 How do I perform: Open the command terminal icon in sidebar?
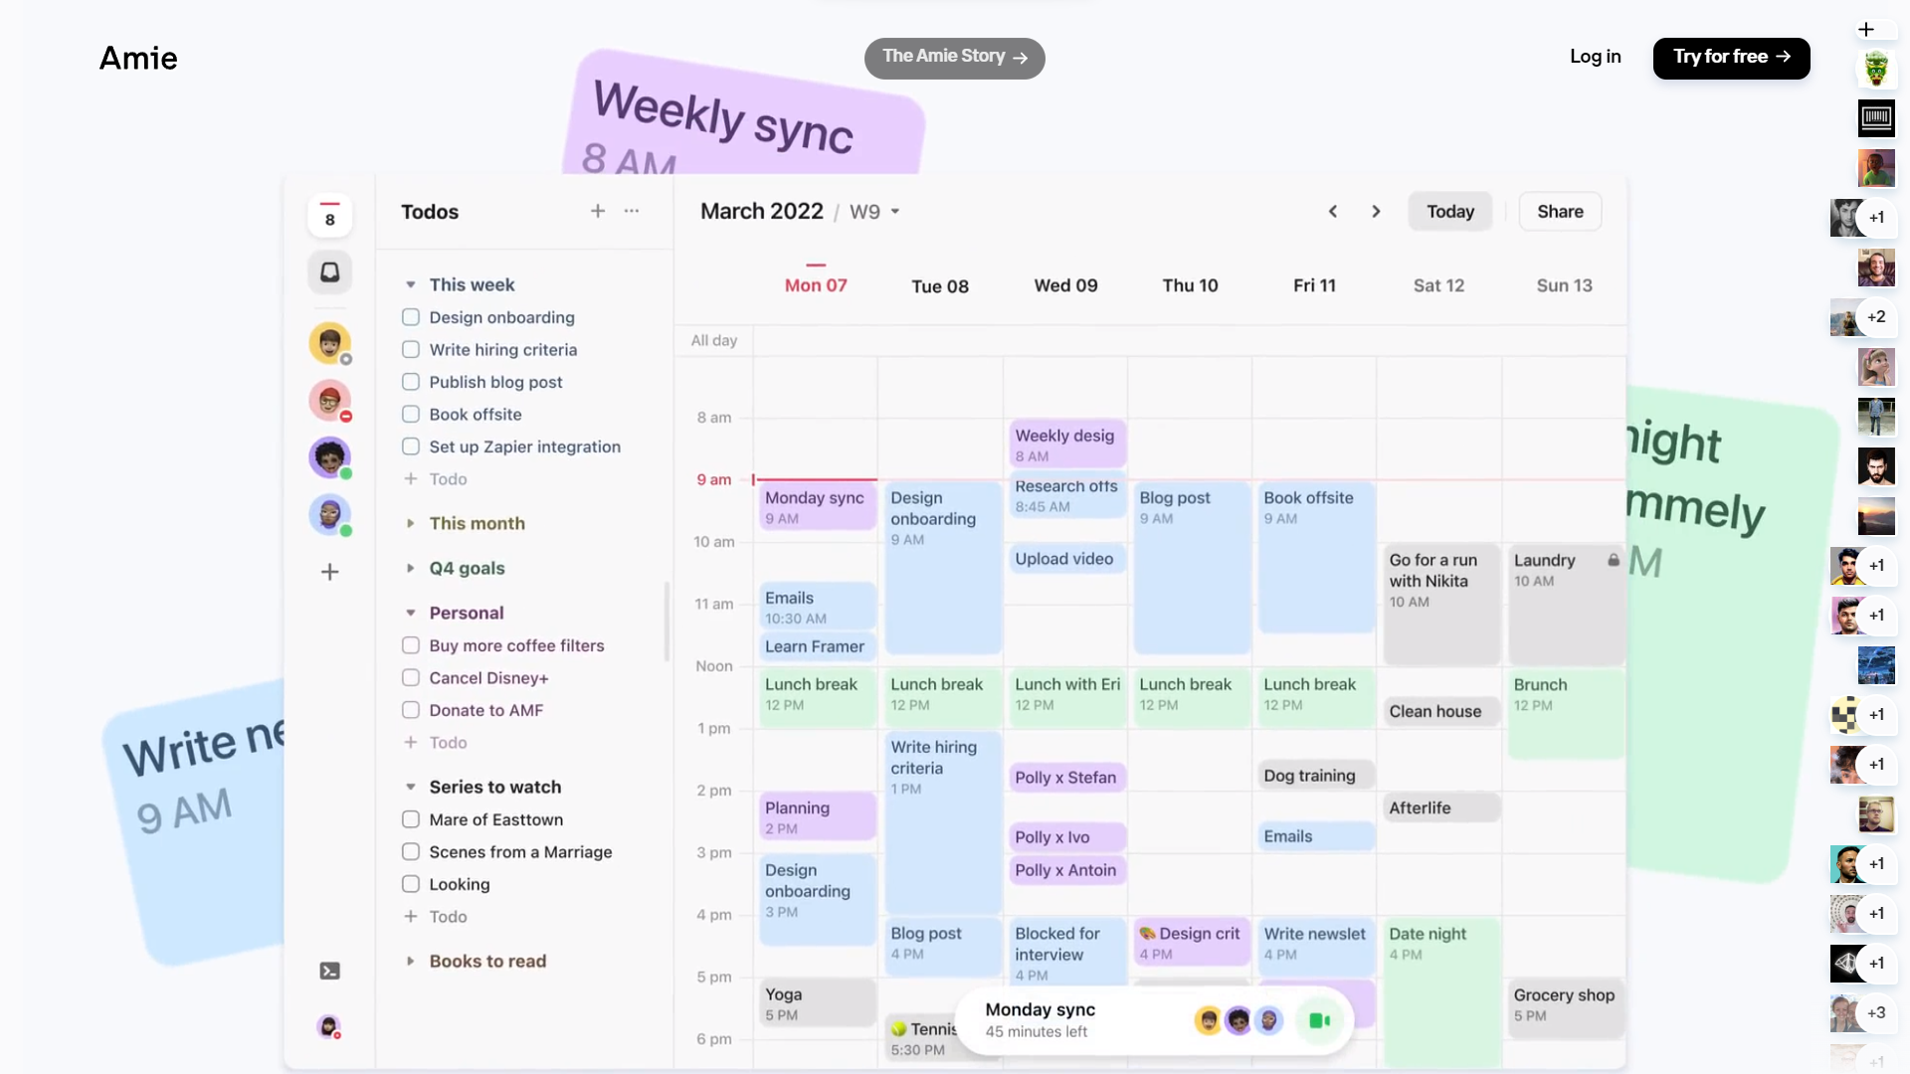click(x=329, y=971)
